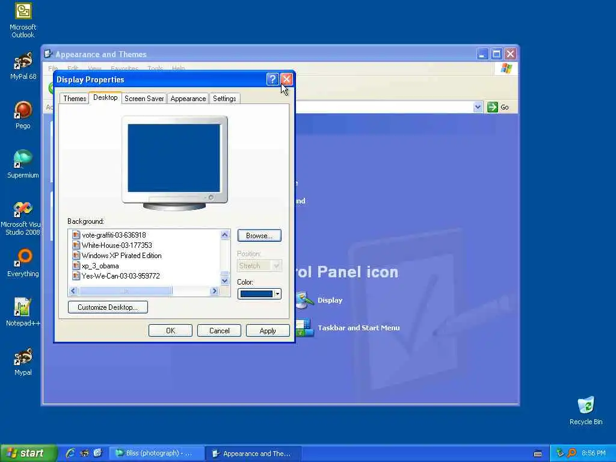Image resolution: width=616 pixels, height=462 pixels.
Task: Click the keyboard icon in the taskbar
Action: click(x=538, y=454)
